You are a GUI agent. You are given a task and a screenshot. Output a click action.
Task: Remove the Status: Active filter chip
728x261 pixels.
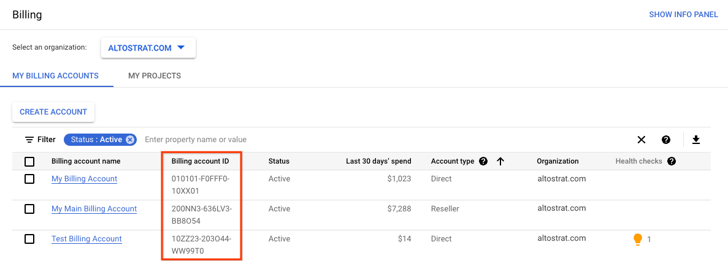[x=130, y=140]
